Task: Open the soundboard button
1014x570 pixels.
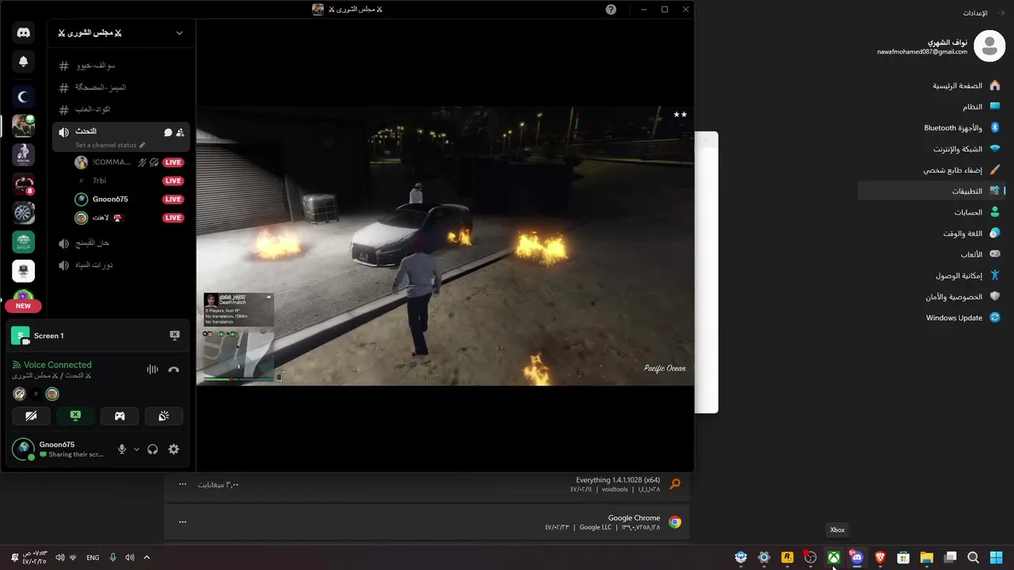Action: [164, 416]
